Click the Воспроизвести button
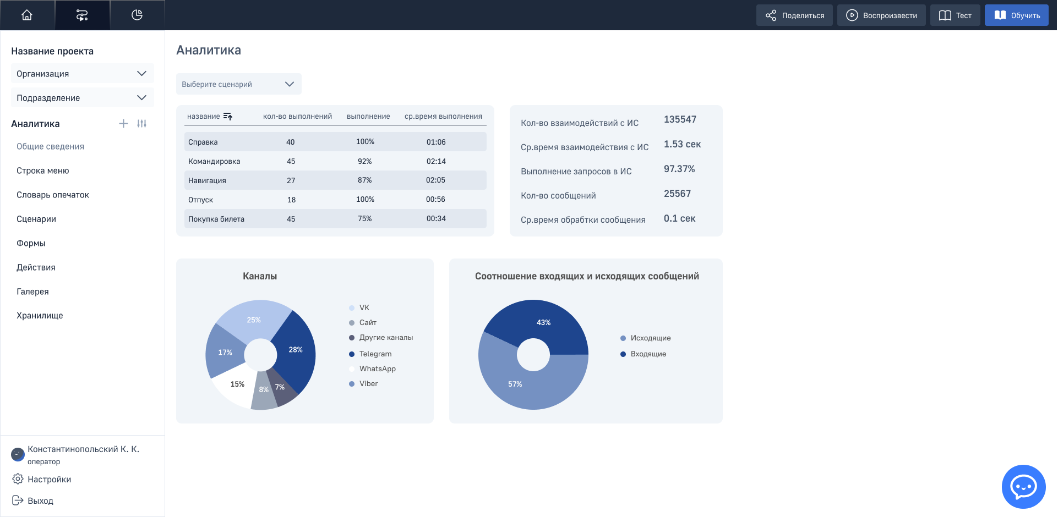 (x=881, y=15)
